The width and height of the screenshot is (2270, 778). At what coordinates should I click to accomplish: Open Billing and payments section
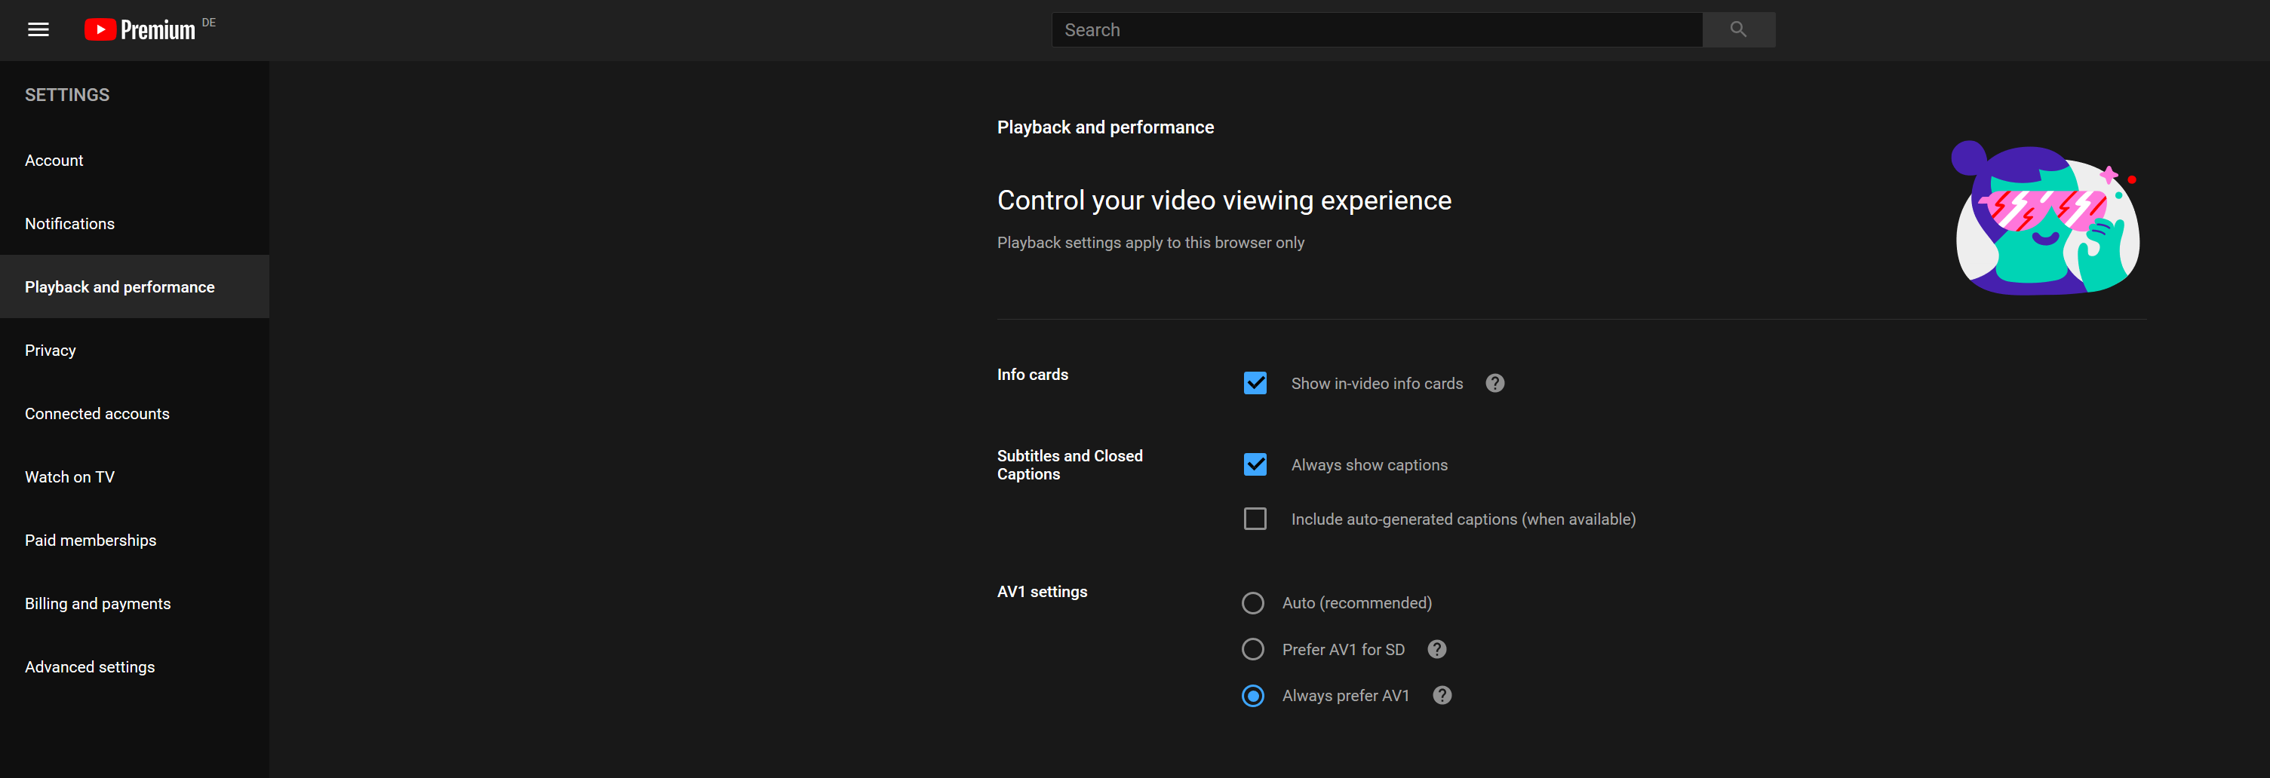tap(98, 604)
